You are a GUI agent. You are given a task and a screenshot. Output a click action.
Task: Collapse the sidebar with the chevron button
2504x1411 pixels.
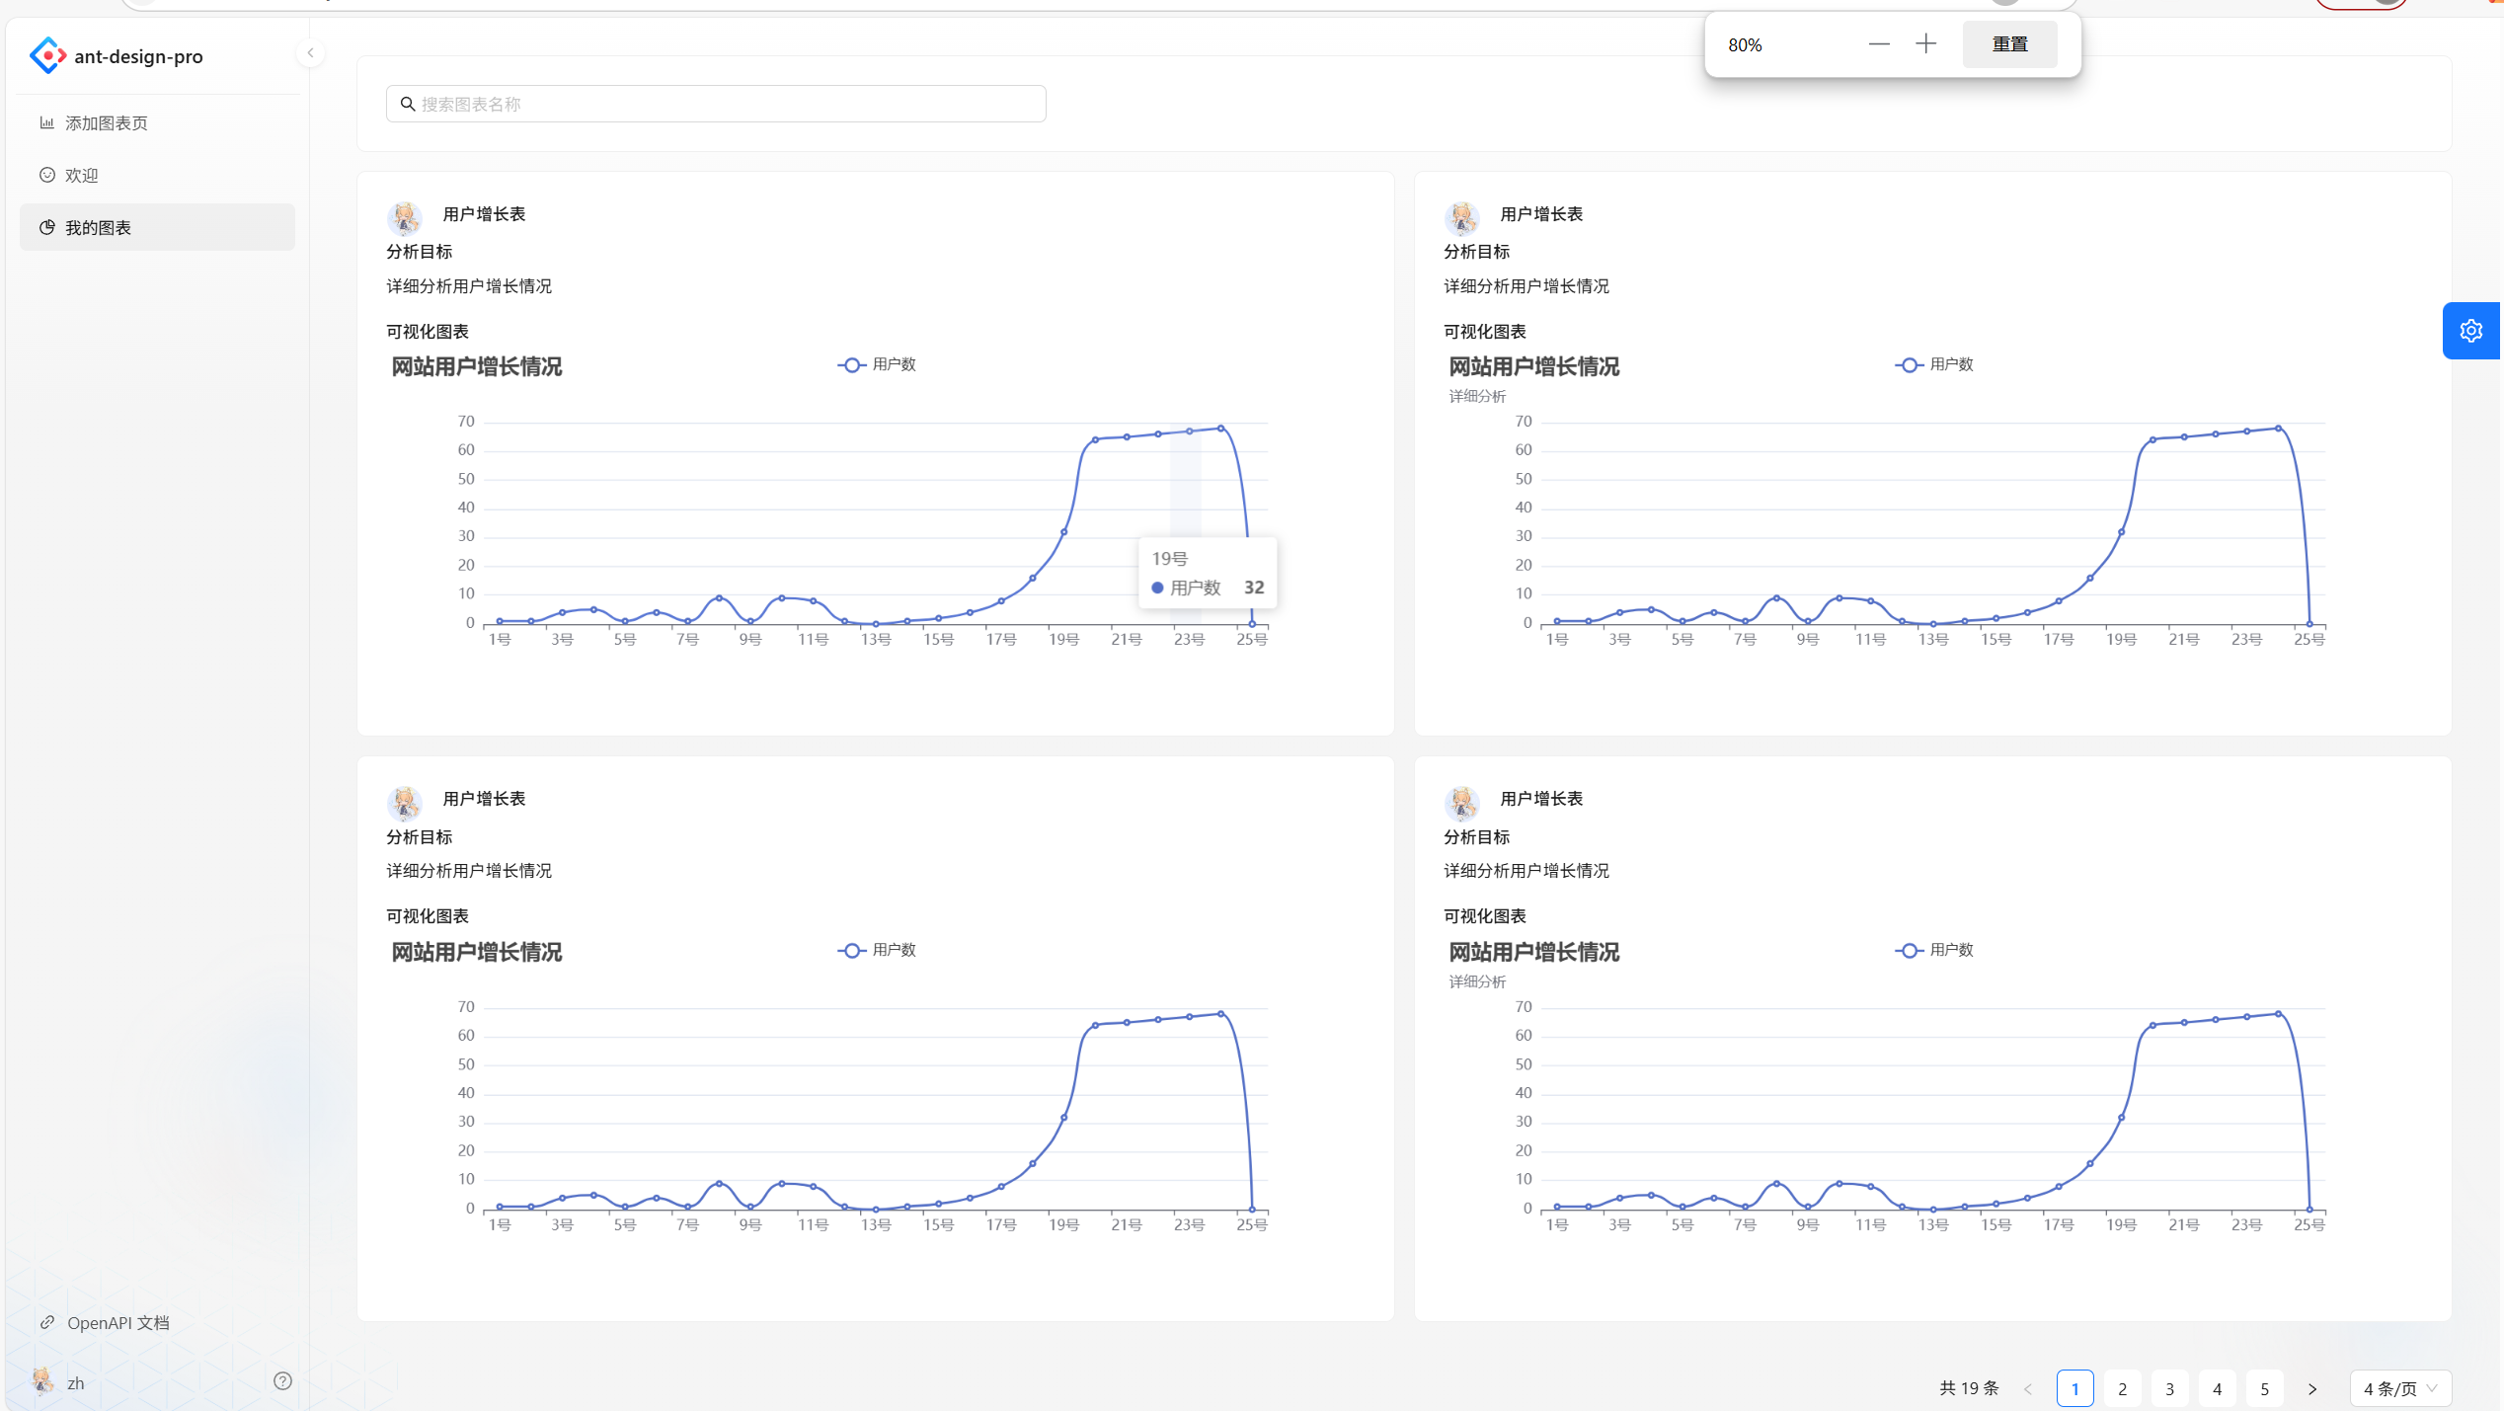[310, 53]
